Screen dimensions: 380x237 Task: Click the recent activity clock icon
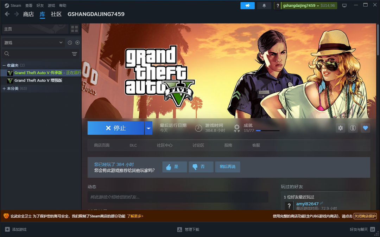pos(70,43)
